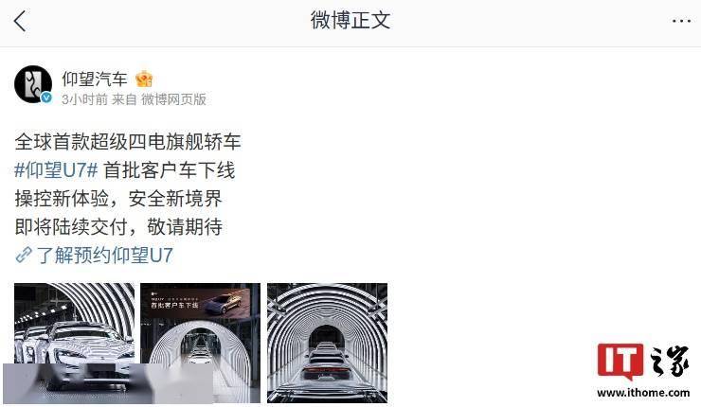
Task: Click the line 操控新体验，安全新境界
Action: click(x=118, y=199)
